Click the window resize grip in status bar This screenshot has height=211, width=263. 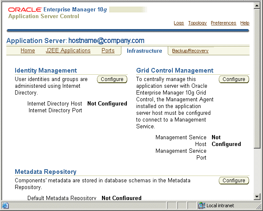point(258,206)
